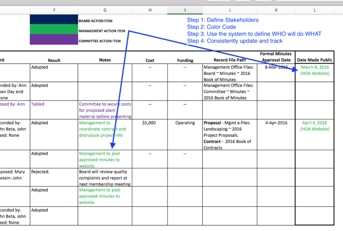This screenshot has height=231, width=343.
Task: Select 'March 8, 2016 (HOA Website)' cell
Action: pyautogui.click(x=314, y=73)
